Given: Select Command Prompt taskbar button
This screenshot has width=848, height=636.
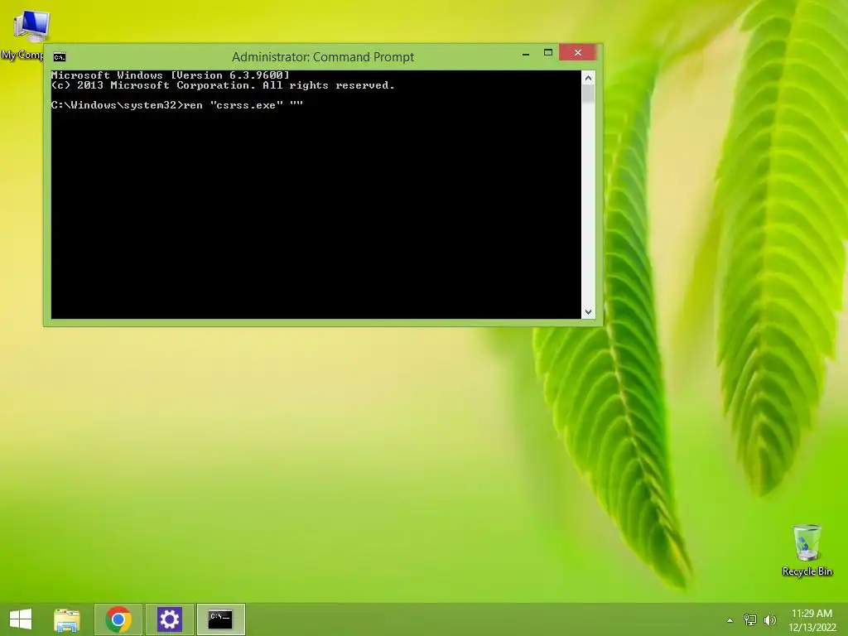Looking at the screenshot, I should (220, 619).
